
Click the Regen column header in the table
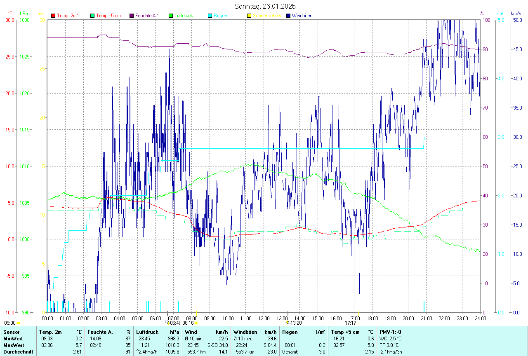(290, 332)
